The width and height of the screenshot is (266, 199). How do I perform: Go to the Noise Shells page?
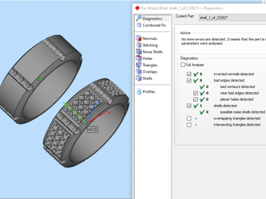152,51
